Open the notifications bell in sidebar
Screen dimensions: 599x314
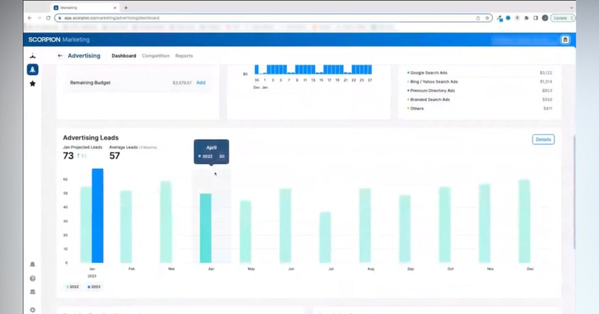pyautogui.click(x=33, y=264)
